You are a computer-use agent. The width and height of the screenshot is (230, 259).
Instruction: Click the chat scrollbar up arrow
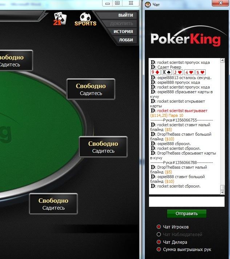(x=223, y=61)
